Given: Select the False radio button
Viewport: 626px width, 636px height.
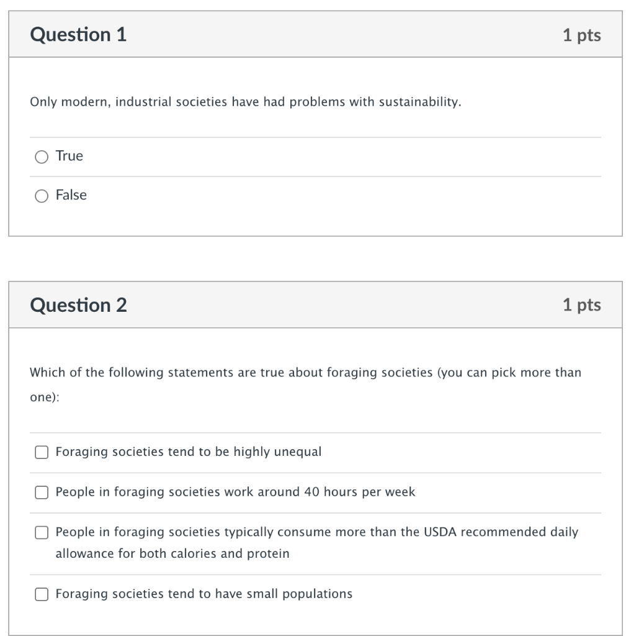Looking at the screenshot, I should 42,196.
